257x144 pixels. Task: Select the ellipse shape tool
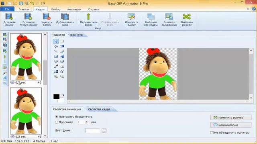56,61
